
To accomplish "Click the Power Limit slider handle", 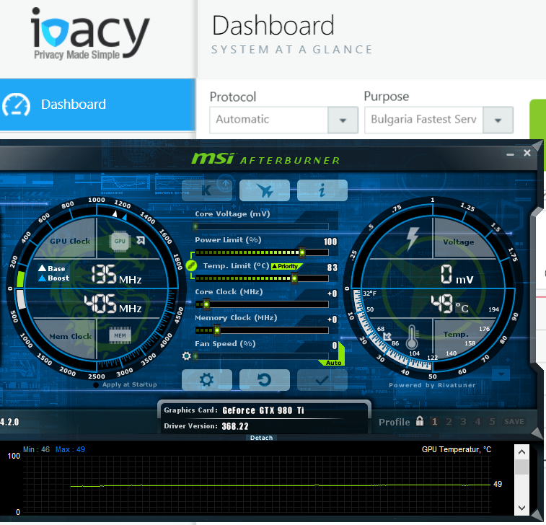I will 302,252.
